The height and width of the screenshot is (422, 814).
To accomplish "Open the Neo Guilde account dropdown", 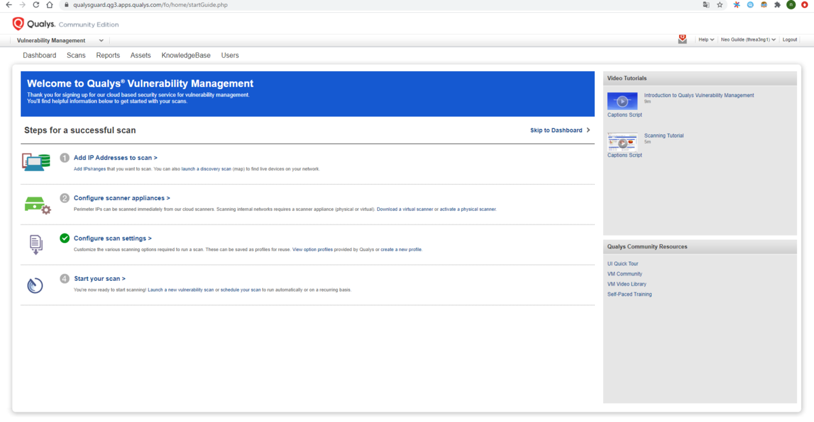I will tap(745, 39).
